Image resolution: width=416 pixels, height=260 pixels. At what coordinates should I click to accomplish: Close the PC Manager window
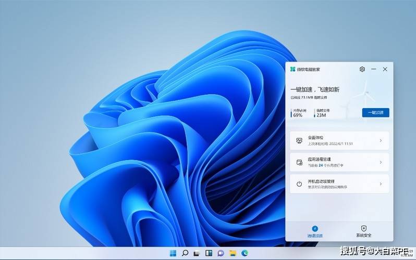pos(385,69)
